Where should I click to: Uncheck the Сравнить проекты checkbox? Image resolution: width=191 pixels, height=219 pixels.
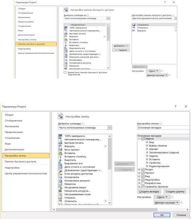[143, 186]
